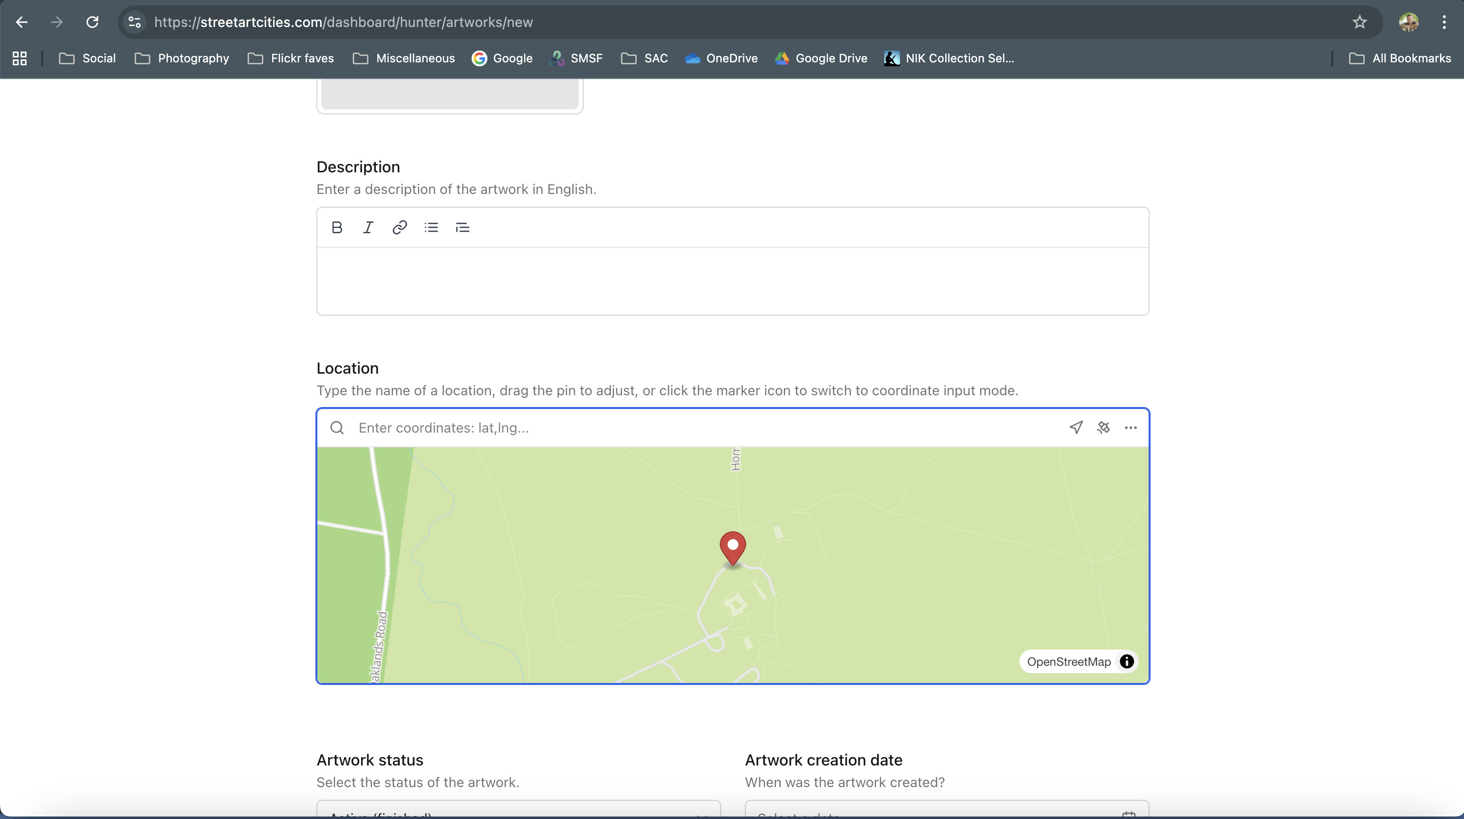Click into the Description text area
The width and height of the screenshot is (1464, 819).
pos(732,281)
